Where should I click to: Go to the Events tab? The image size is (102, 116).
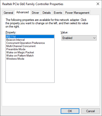(58, 13)
